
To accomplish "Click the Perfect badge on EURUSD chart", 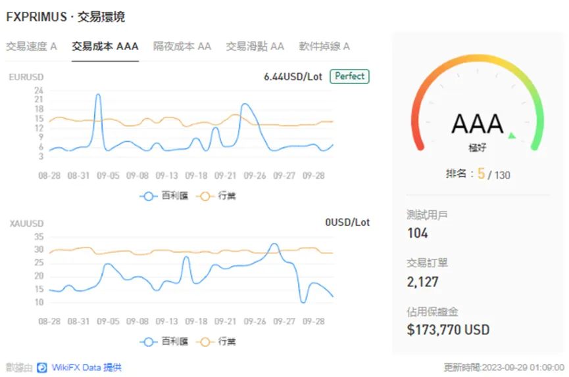I will [x=349, y=76].
